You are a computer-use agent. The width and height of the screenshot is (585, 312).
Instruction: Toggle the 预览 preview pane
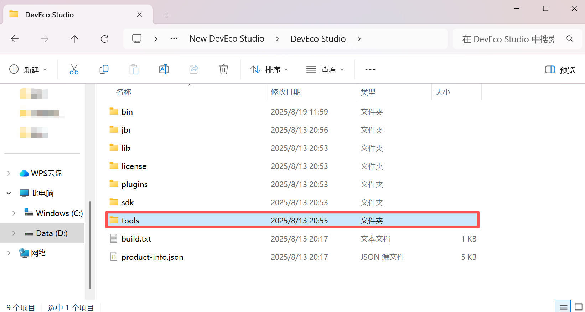click(560, 70)
